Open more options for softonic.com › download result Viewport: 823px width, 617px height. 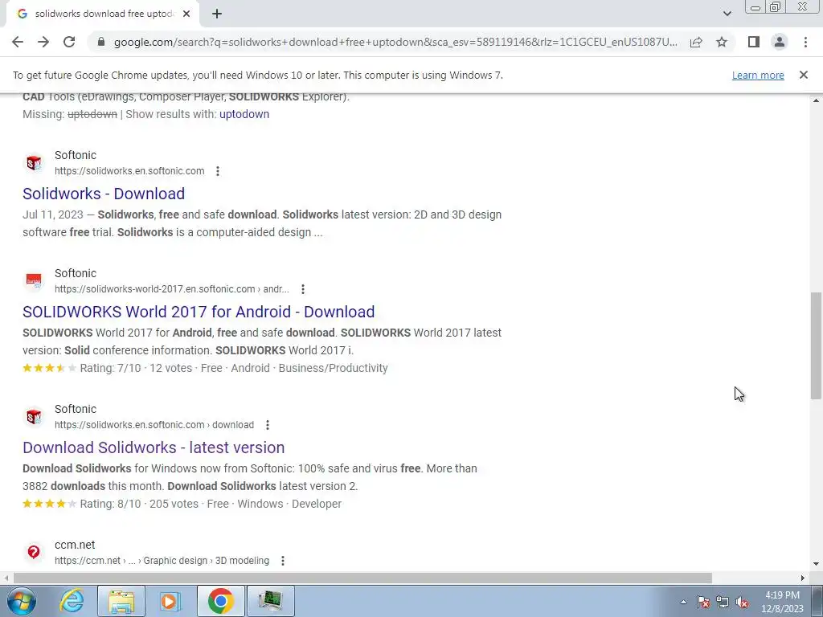267,425
